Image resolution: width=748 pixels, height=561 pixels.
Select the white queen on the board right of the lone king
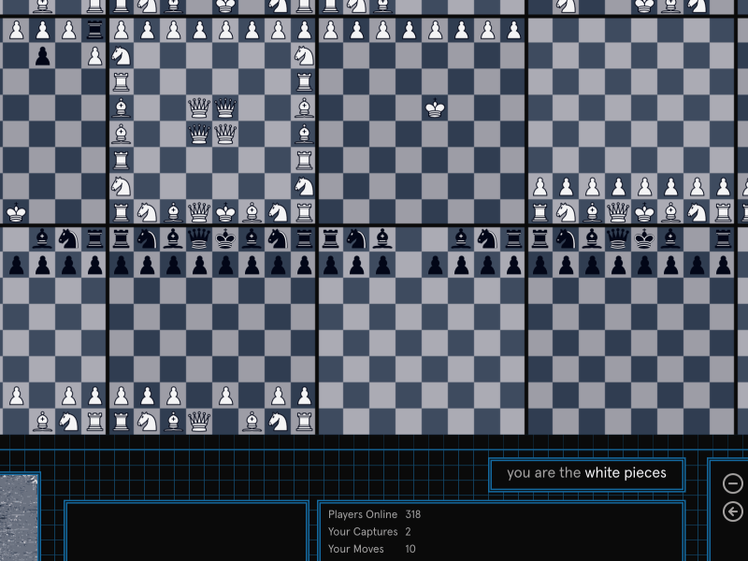tap(618, 212)
